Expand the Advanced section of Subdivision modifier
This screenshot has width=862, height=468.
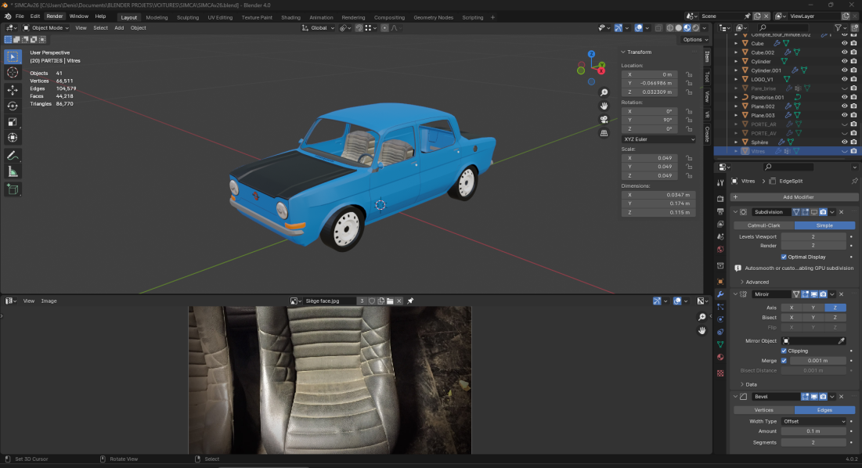(756, 282)
